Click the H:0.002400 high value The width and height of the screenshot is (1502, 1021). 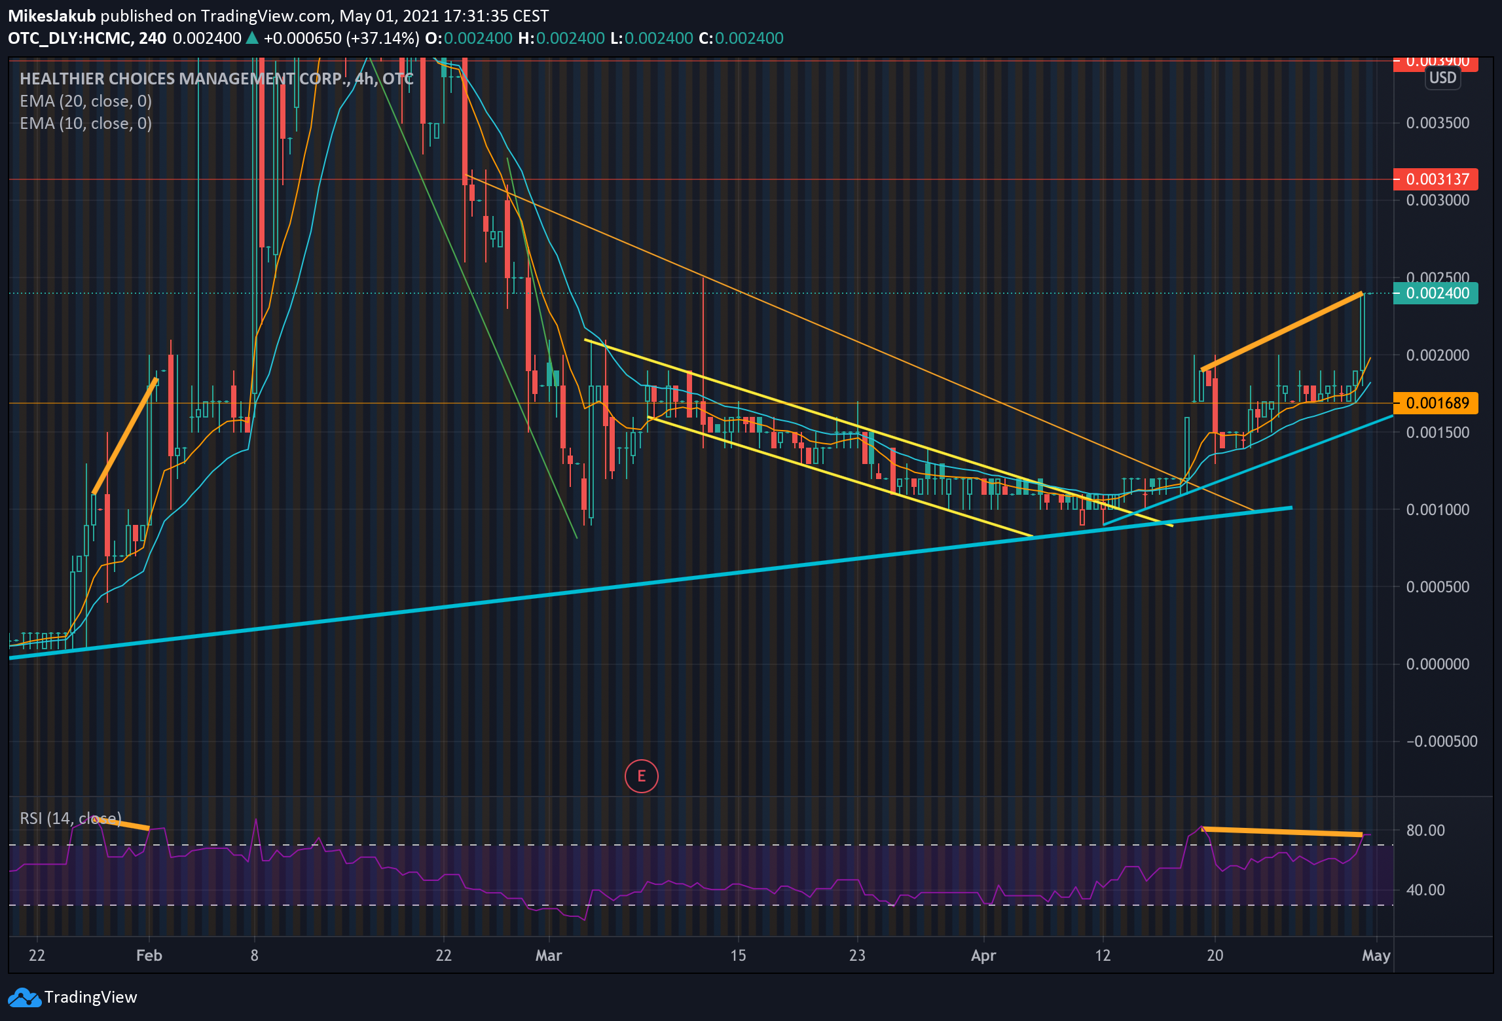click(561, 38)
